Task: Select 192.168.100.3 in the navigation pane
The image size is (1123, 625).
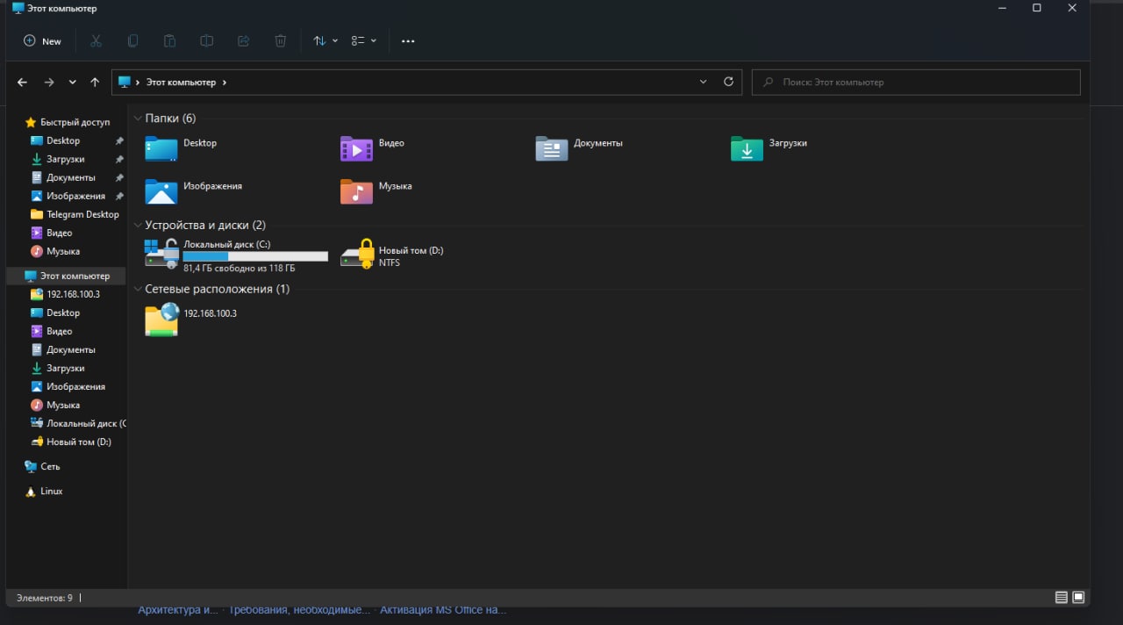Action: coord(73,294)
